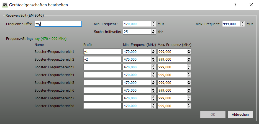This screenshot has height=124, width=259.
Task: Click empty Prefix field of Booster-Frequnzbereich3
Action: [x=102, y=67]
